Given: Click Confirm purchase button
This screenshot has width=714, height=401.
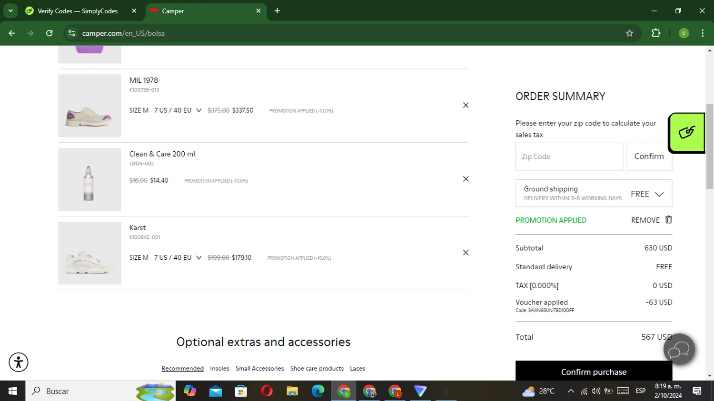Looking at the screenshot, I should (x=594, y=371).
